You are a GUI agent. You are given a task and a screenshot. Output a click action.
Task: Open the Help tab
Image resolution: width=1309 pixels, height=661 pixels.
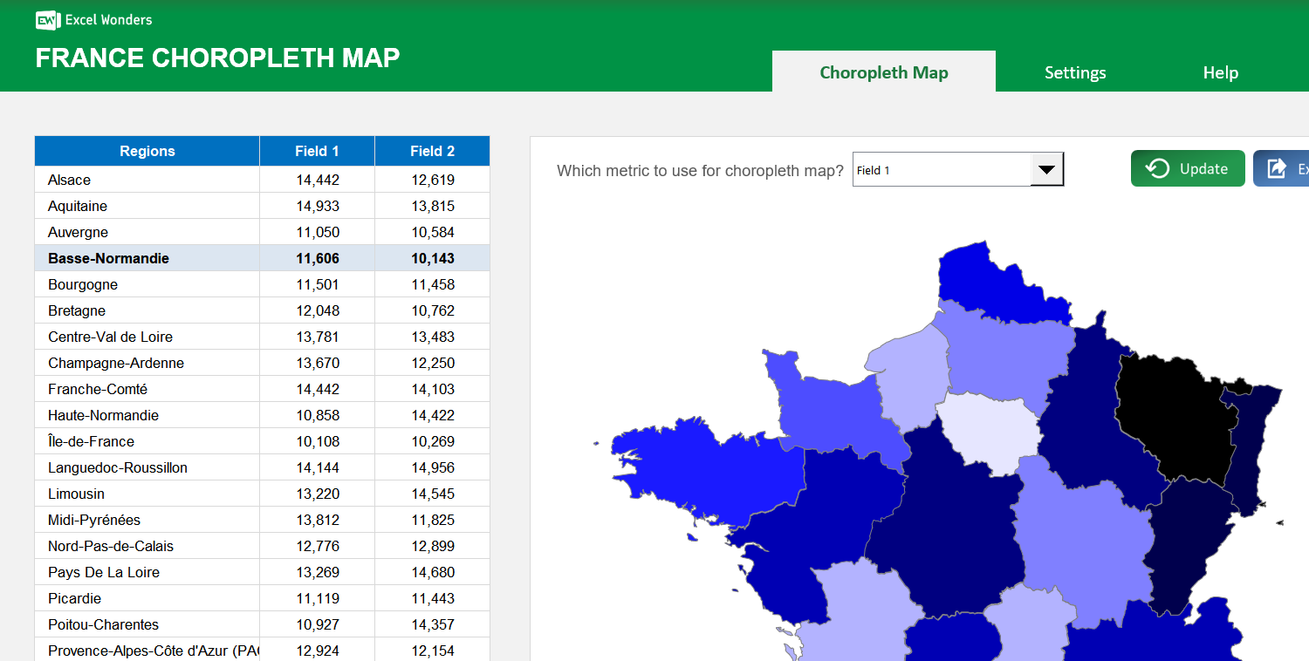click(1220, 72)
